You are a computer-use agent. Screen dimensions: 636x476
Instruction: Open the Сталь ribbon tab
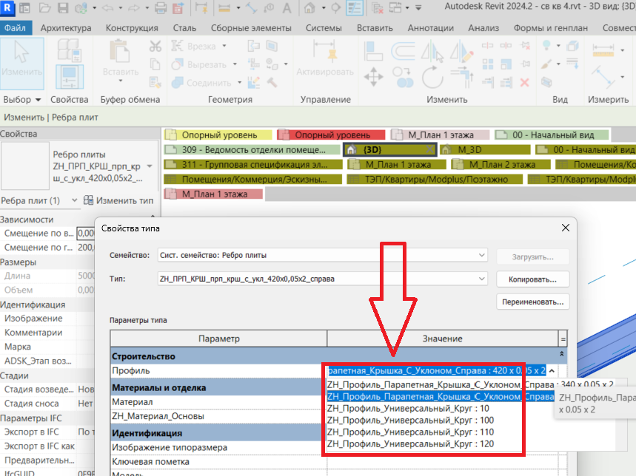pos(184,28)
